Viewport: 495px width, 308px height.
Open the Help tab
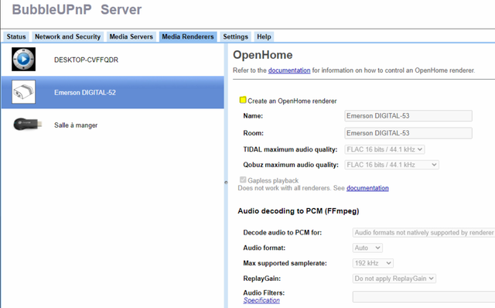(x=264, y=36)
